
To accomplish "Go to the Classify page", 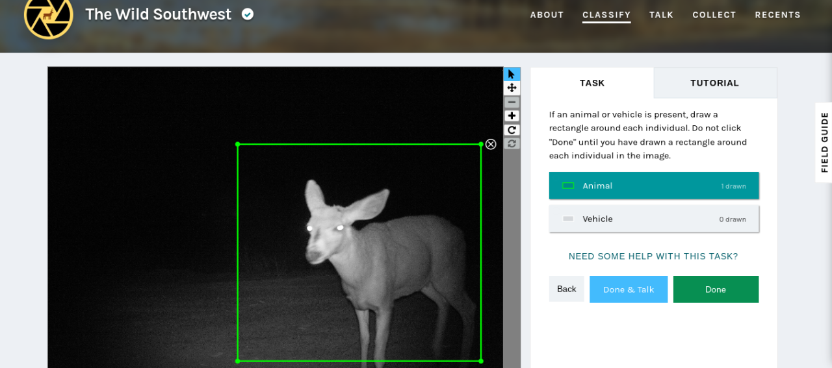I will [606, 15].
